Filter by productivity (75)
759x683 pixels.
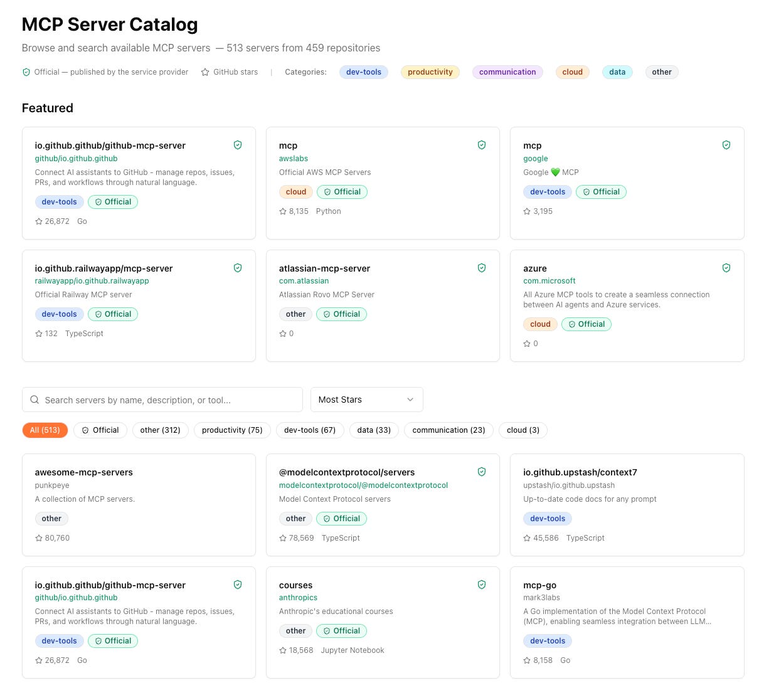pyautogui.click(x=232, y=430)
